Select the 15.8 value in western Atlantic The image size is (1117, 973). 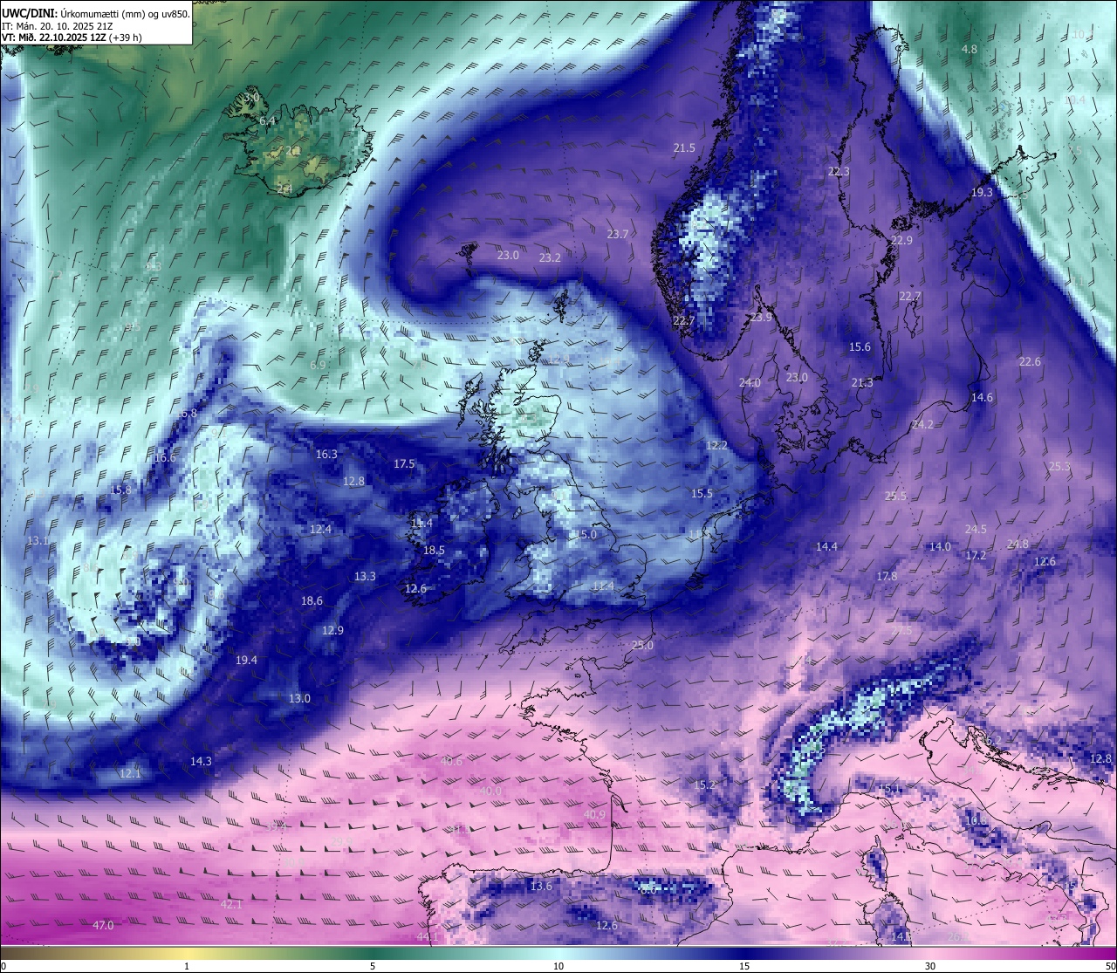[120, 490]
